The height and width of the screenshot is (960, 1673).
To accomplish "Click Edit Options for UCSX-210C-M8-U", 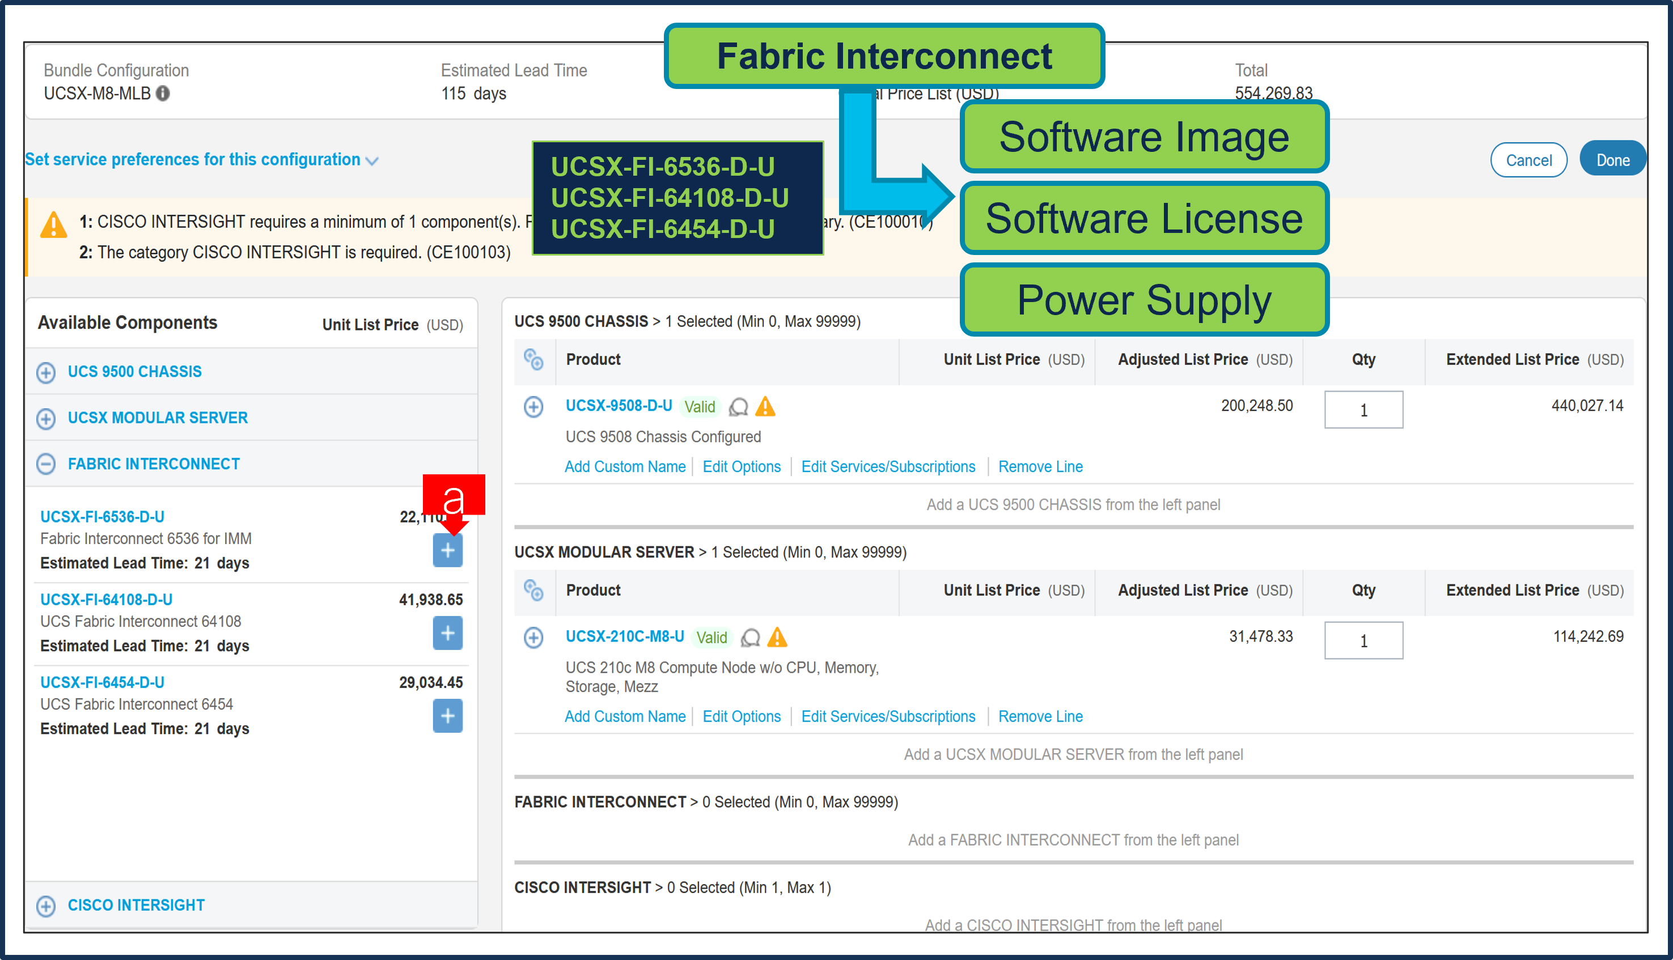I will (x=741, y=717).
